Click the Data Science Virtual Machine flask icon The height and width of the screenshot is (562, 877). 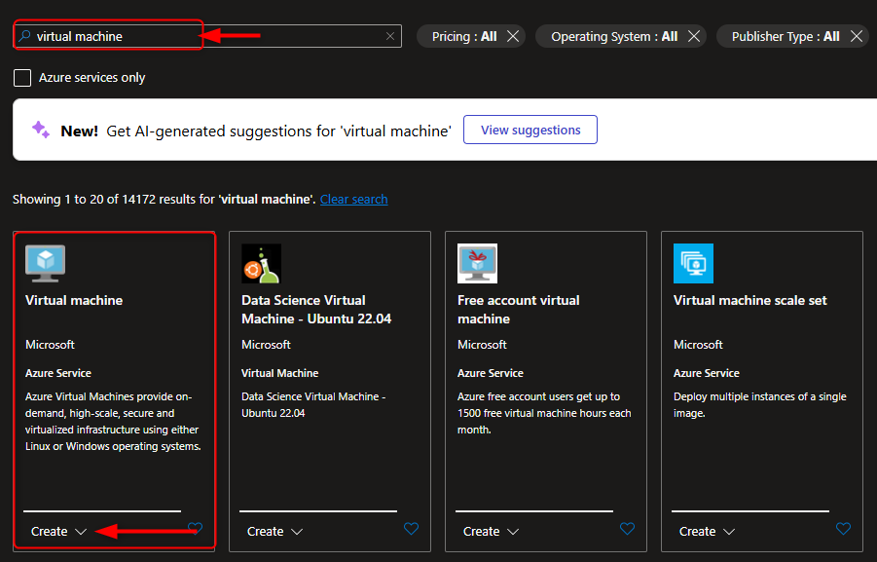(x=261, y=263)
